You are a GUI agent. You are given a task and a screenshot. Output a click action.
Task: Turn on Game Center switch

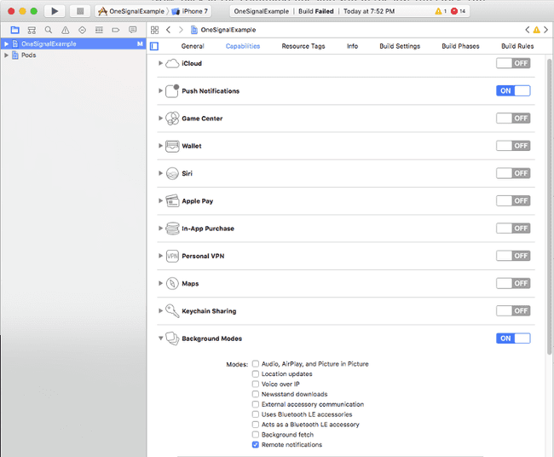click(513, 119)
